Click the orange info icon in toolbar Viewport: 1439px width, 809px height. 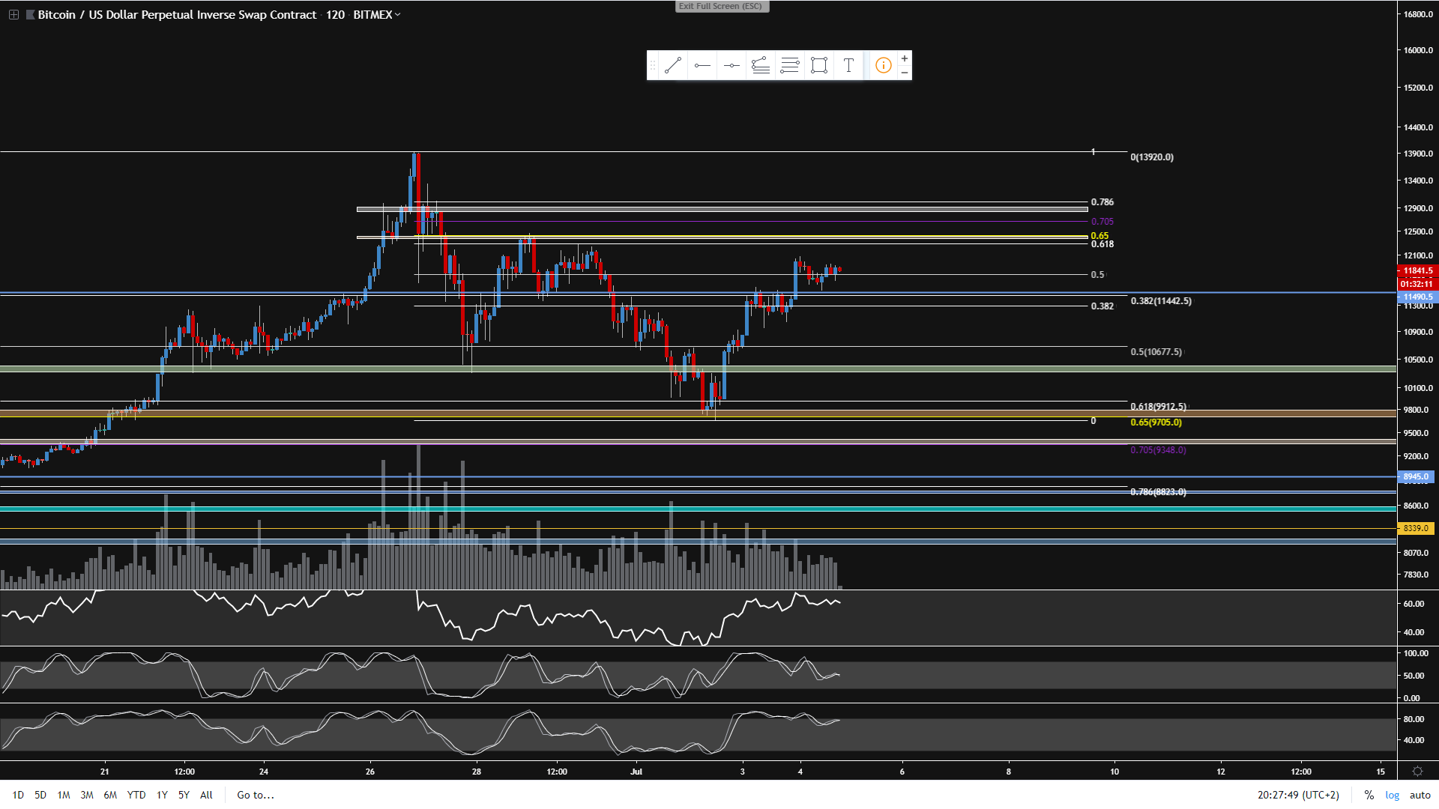click(x=884, y=66)
